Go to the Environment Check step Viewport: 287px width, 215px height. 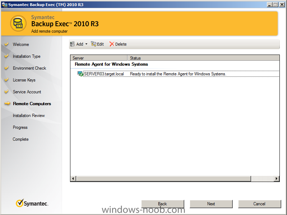[29, 68]
